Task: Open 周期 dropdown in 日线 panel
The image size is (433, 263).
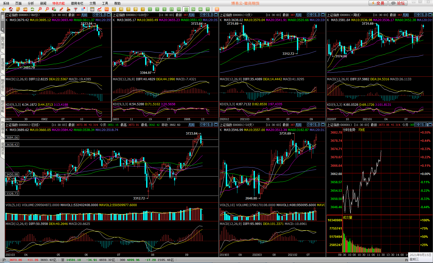Action: 191,125
